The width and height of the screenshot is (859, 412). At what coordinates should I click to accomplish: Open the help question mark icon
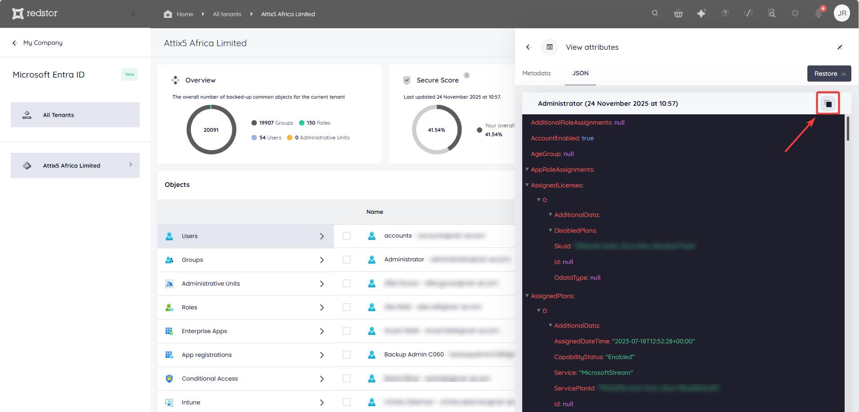point(725,13)
